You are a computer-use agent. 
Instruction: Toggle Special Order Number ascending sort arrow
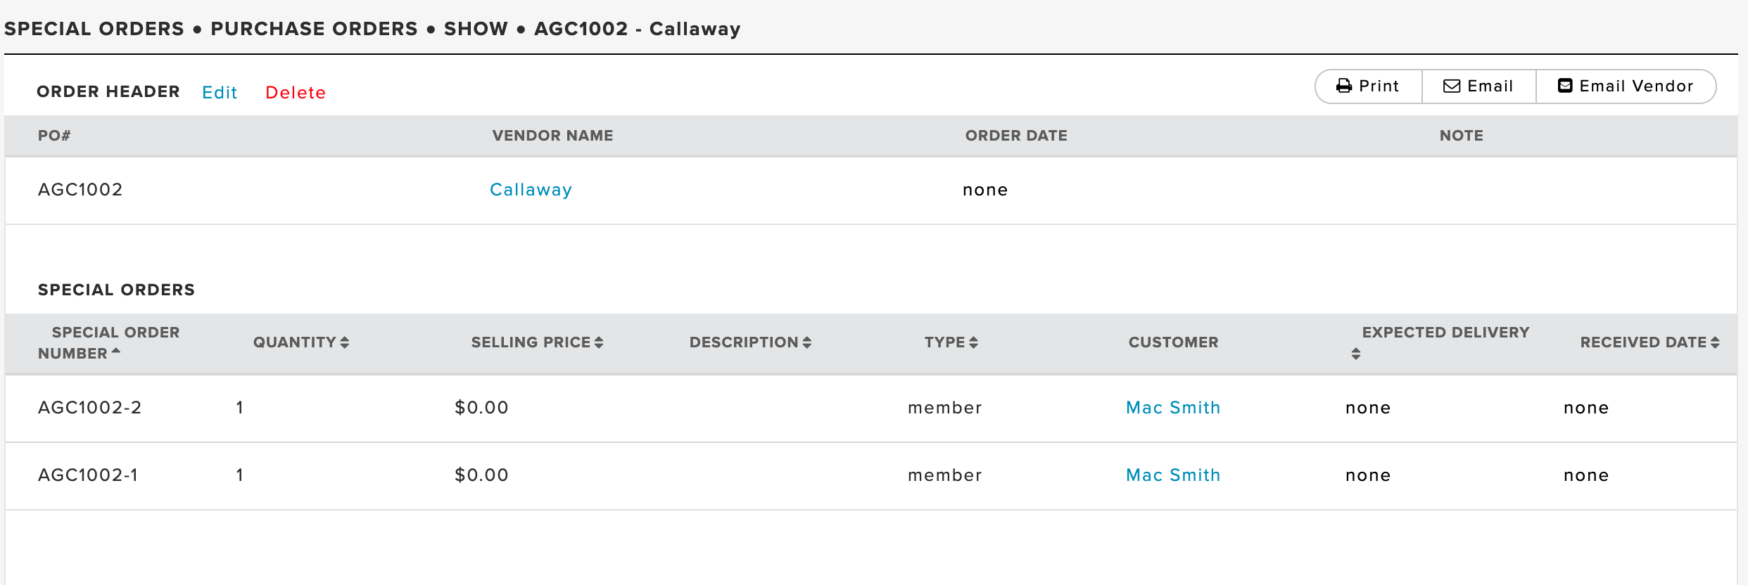(x=116, y=351)
